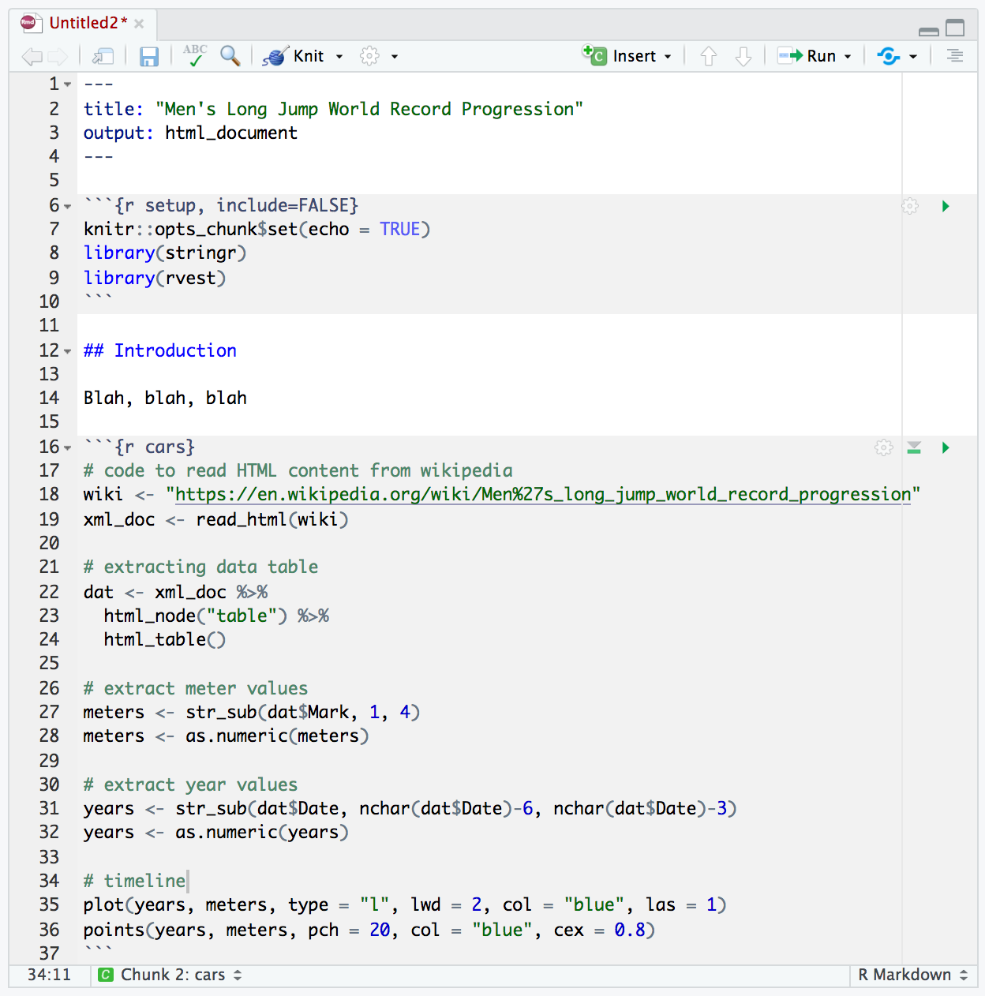
Task: Go back to previous source location
Action: pyautogui.click(x=32, y=56)
